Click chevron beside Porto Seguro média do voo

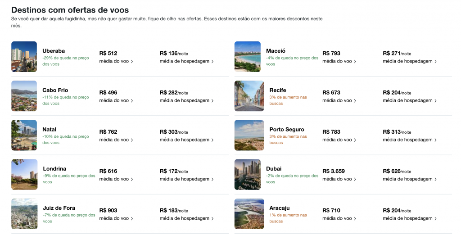[x=355, y=140]
